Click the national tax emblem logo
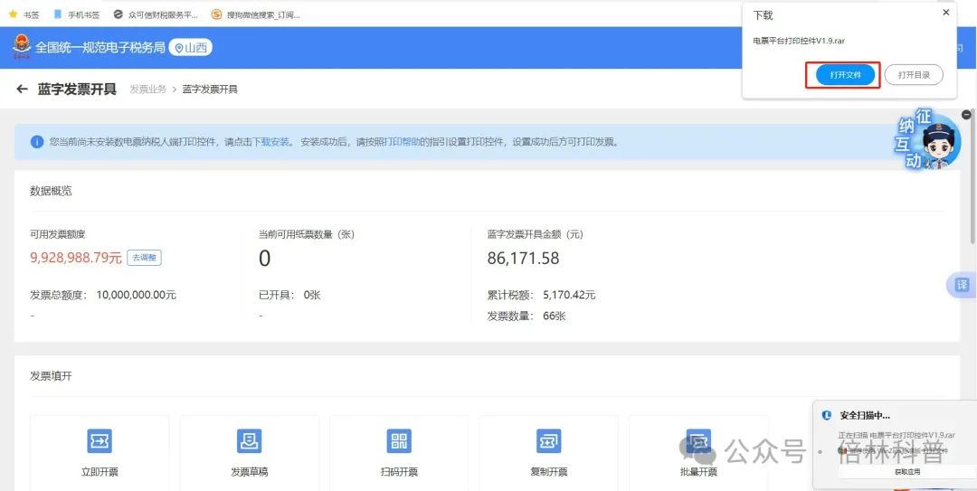The width and height of the screenshot is (977, 491). [x=21, y=47]
